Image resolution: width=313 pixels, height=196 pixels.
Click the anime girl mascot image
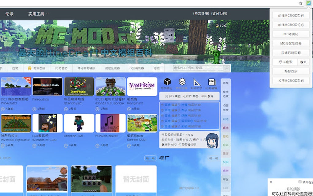tap(212, 140)
